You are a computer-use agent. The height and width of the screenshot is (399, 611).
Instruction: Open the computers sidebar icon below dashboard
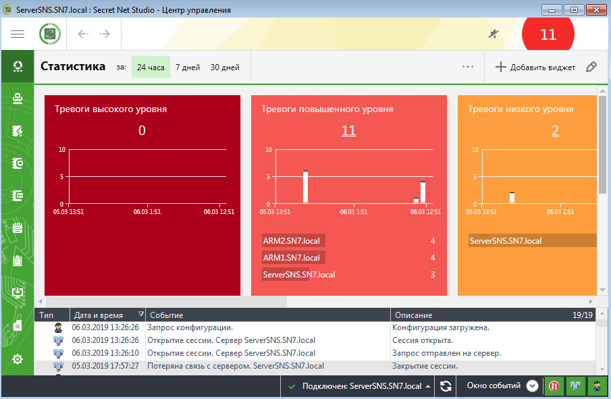tap(18, 99)
